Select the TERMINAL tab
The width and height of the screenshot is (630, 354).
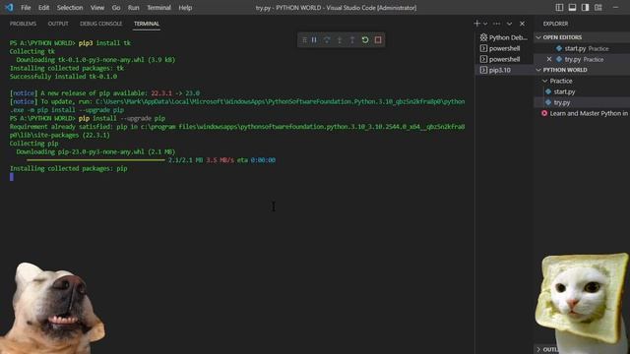point(147,24)
